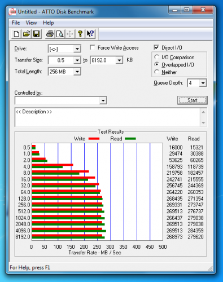Click the ATTO application icon in title bar
Viewport: 223px width, 282px height.
12,12
